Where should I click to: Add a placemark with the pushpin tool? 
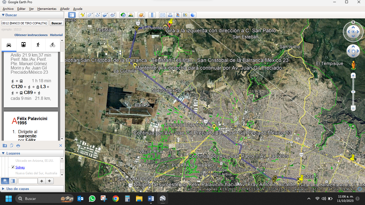click(x=83, y=15)
